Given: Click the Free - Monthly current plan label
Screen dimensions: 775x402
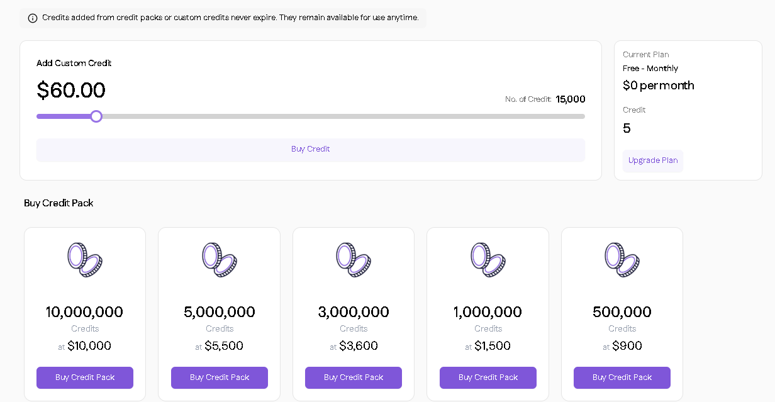Looking at the screenshot, I should (x=650, y=69).
